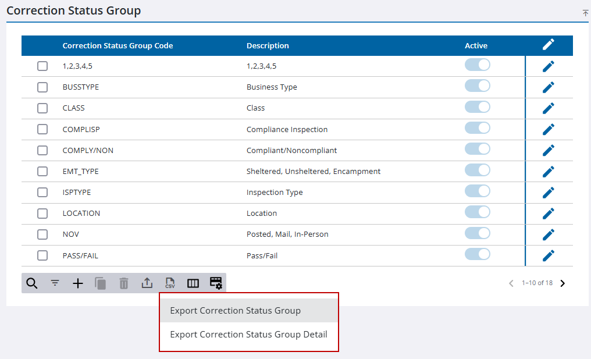
Task: Click the Description column header
Action: pyautogui.click(x=268, y=46)
